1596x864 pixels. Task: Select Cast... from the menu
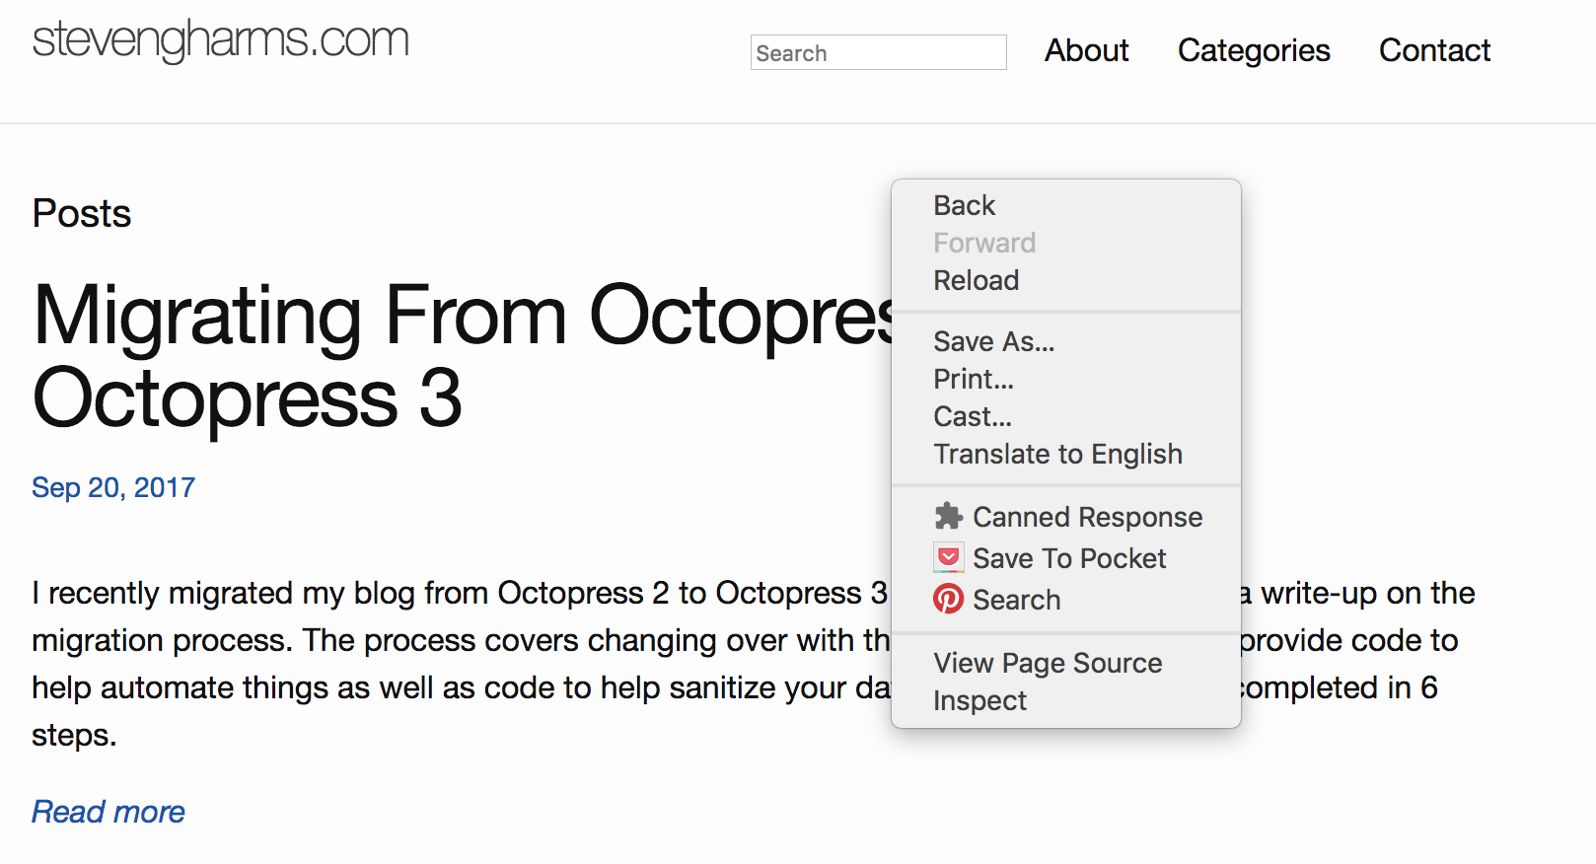pyautogui.click(x=972, y=416)
